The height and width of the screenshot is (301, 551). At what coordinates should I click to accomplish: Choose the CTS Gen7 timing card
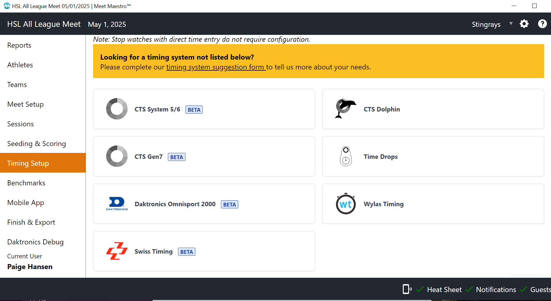point(204,156)
